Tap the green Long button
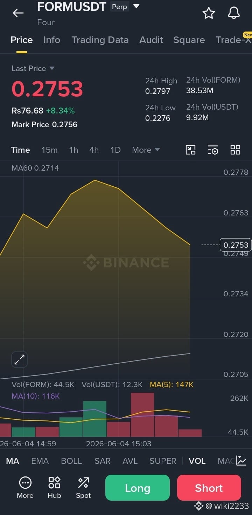Viewport: 252px width, 515px height. pos(138,488)
